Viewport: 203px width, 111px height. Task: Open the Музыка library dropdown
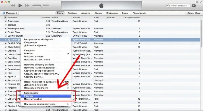click(10, 13)
